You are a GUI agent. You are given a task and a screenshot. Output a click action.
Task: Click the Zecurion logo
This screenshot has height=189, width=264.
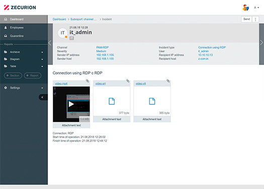[x=20, y=8]
